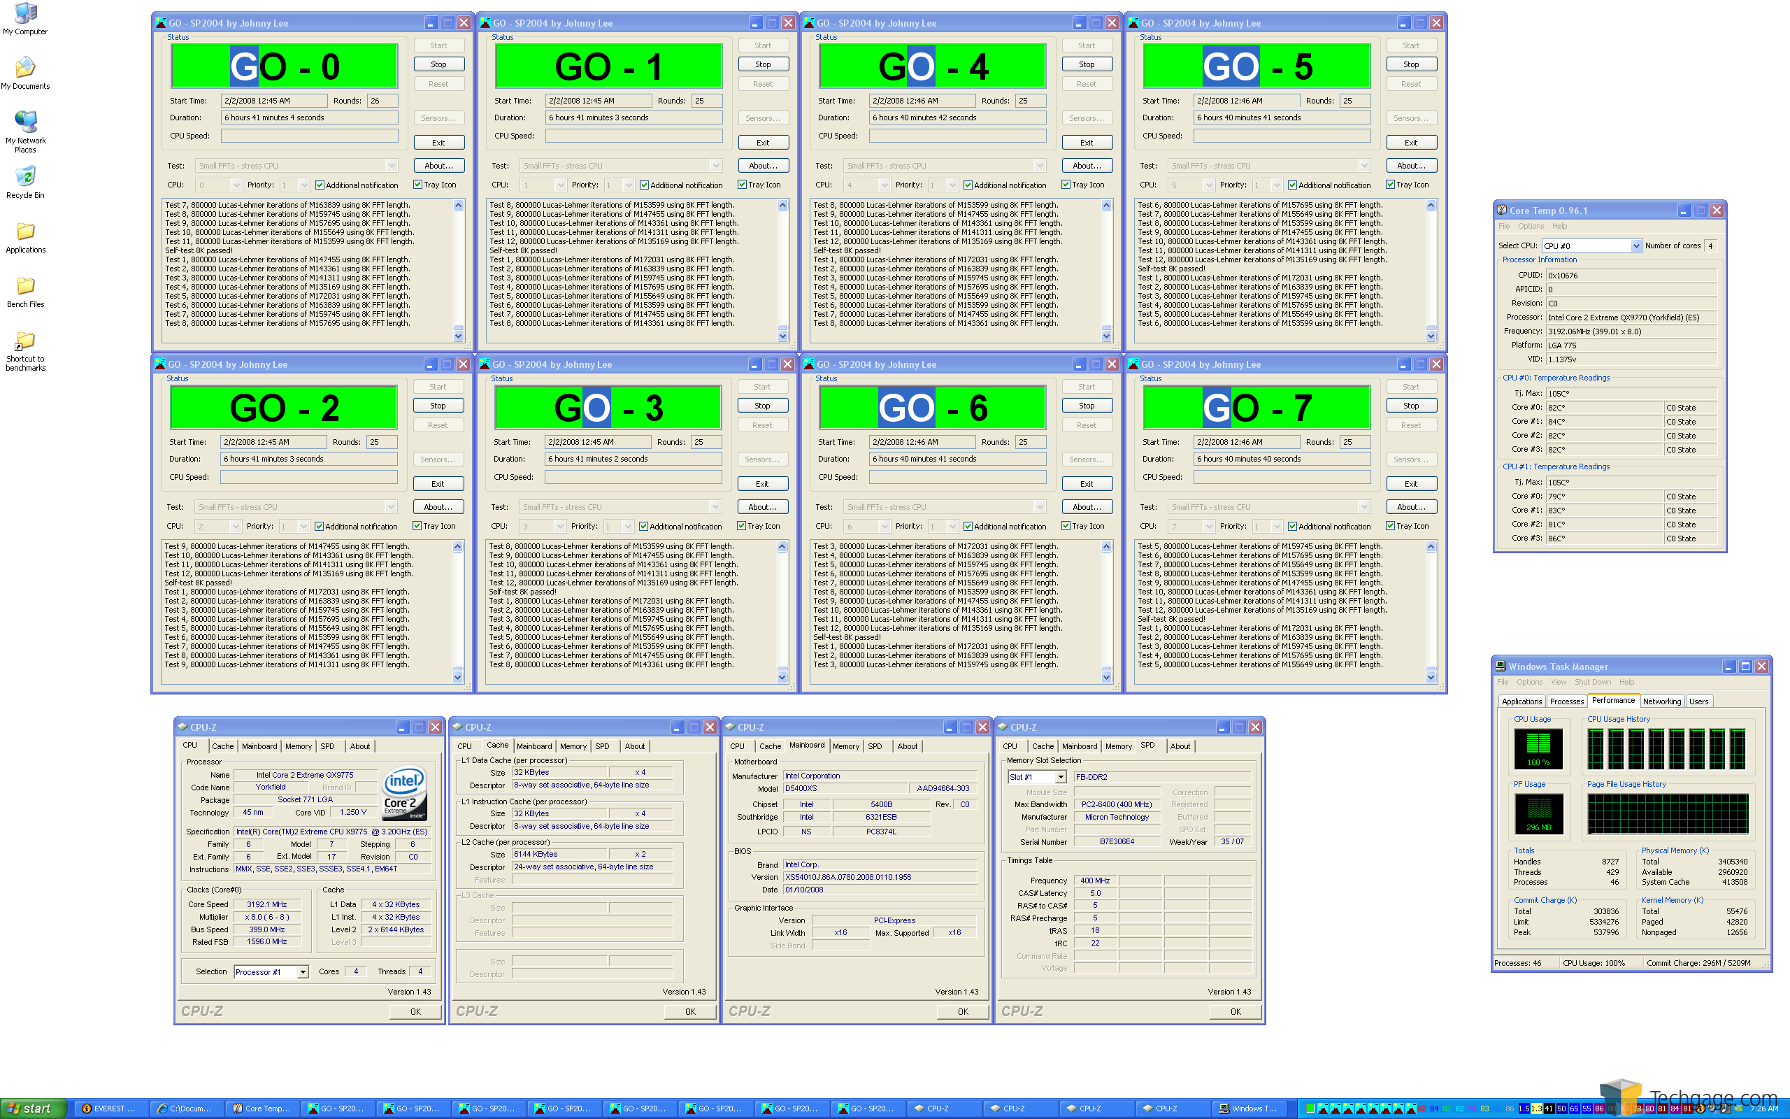Click the PF Usage 296 MB meter
This screenshot has width=1790, height=1119.
tap(1538, 813)
